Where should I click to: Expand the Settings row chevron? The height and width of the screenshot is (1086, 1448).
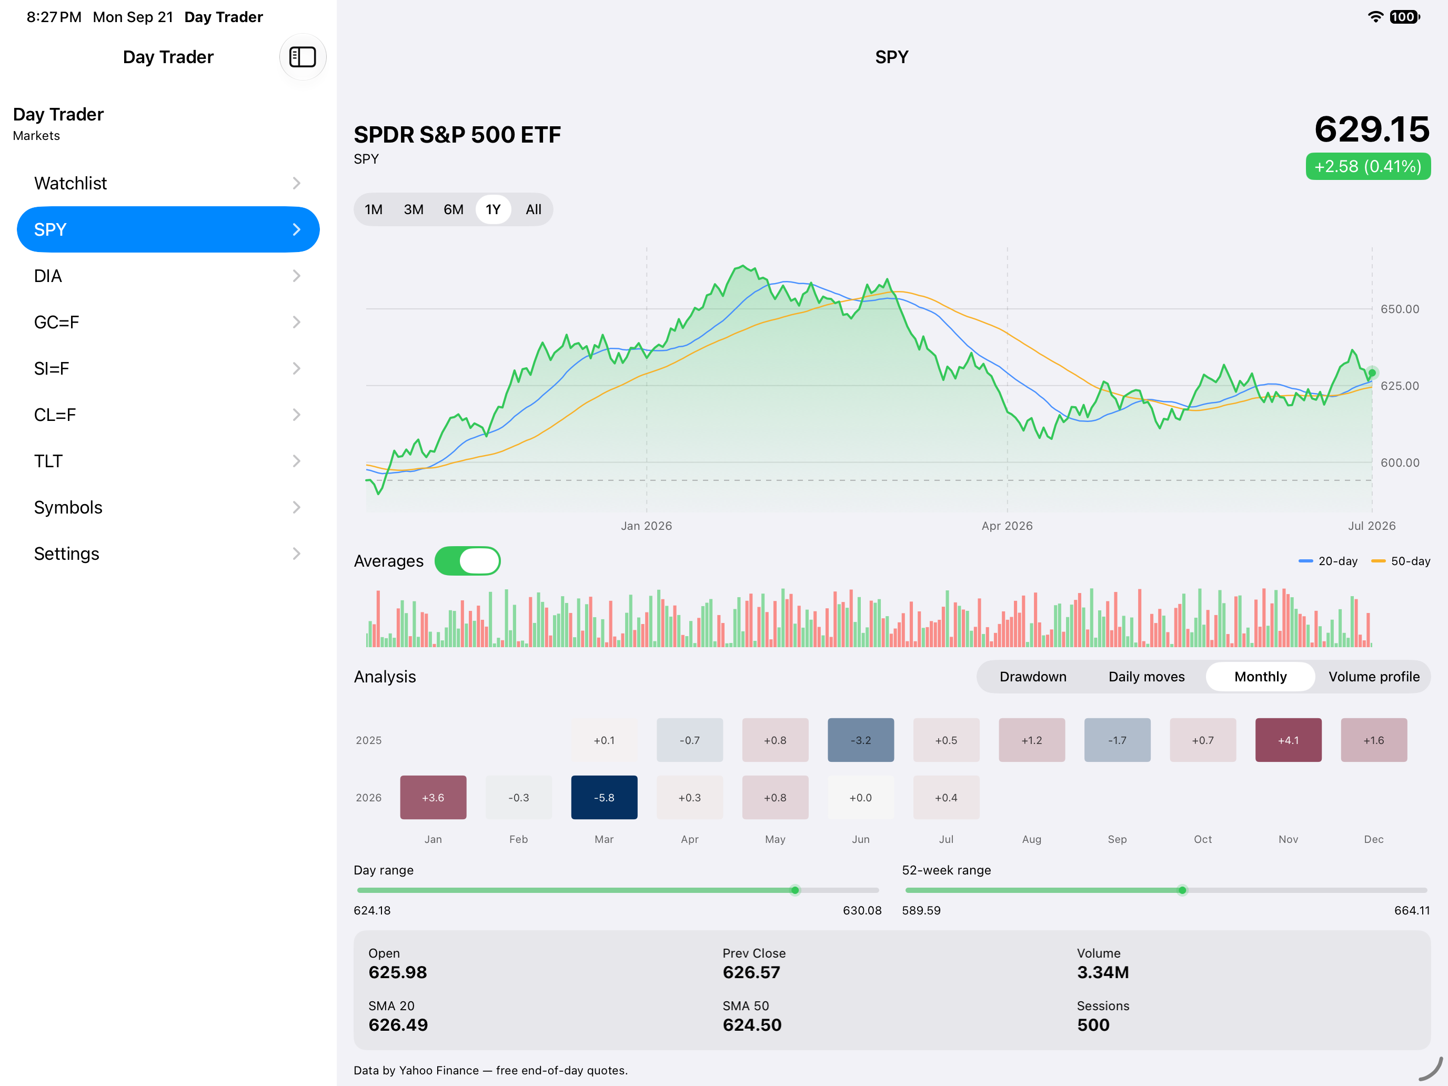point(297,554)
